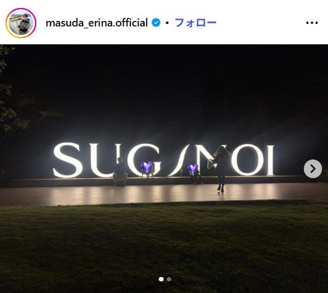Follow the account via フォロー
The width and height of the screenshot is (328, 293).
click(x=195, y=23)
